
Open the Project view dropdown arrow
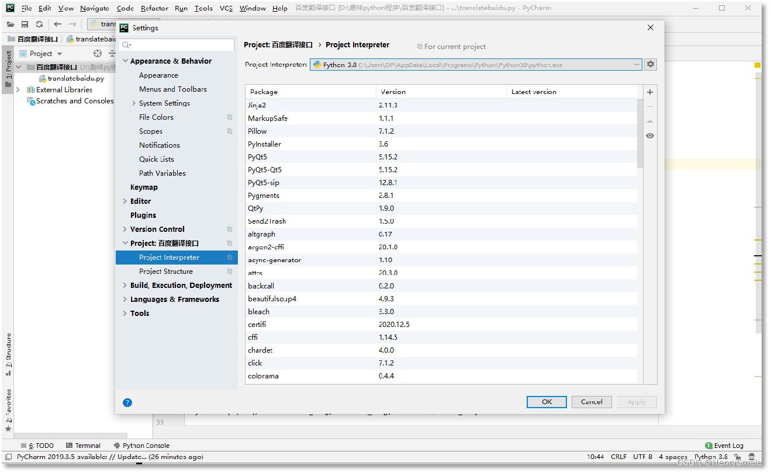60,54
